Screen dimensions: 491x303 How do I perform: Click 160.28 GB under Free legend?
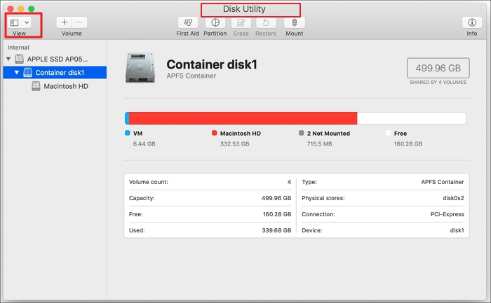pos(408,144)
